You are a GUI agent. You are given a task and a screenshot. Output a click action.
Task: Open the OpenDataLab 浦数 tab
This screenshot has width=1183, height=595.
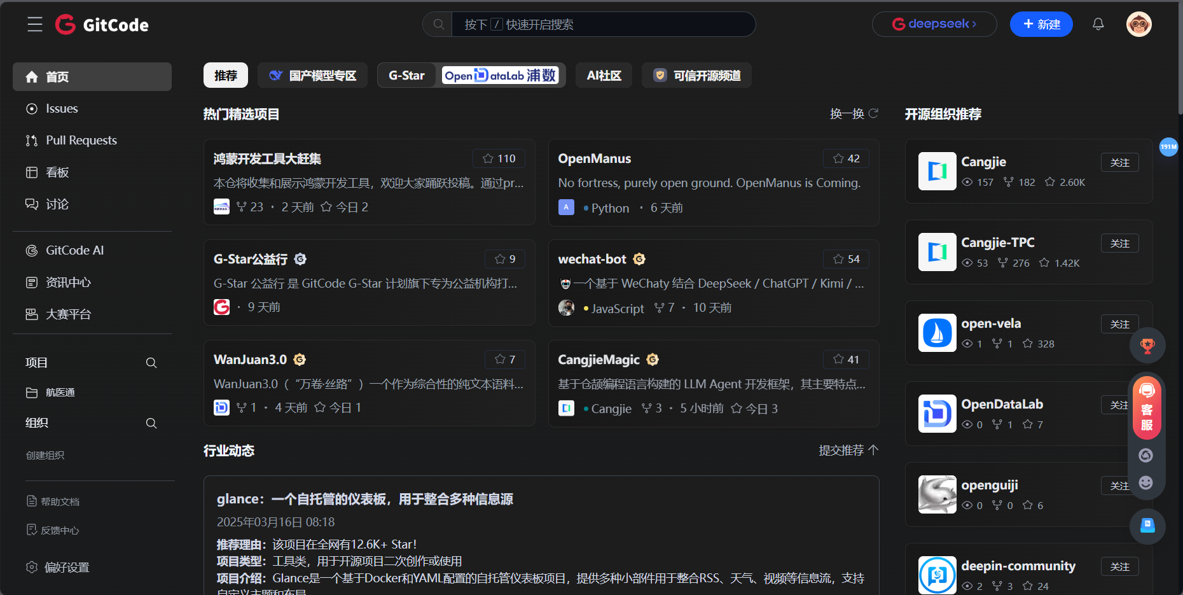point(501,75)
